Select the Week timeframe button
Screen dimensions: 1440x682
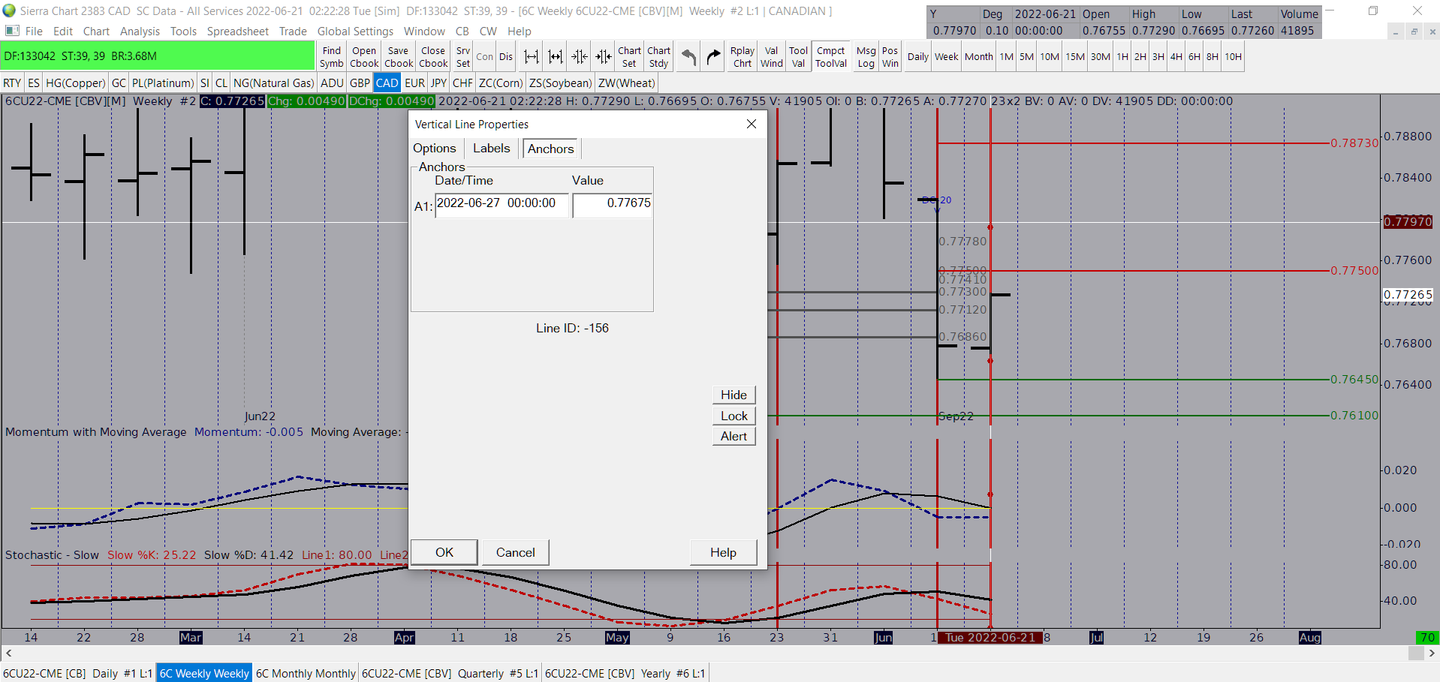(946, 57)
